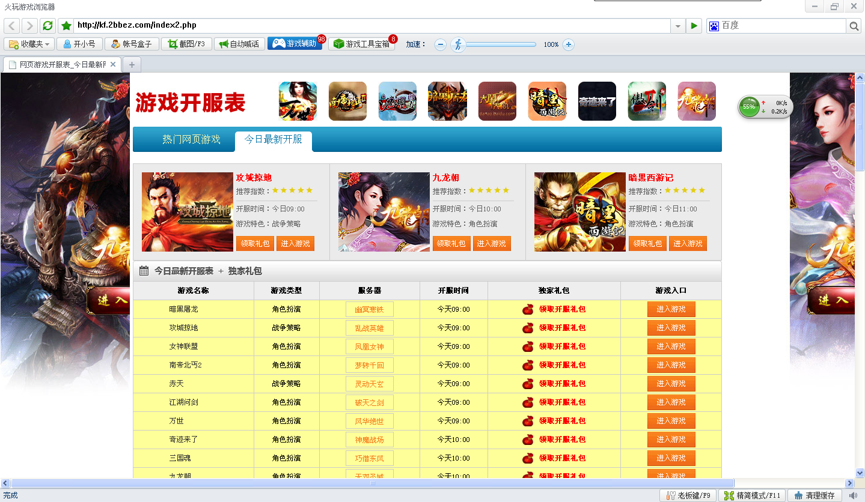Click the speed acceleration slider track

[500, 44]
